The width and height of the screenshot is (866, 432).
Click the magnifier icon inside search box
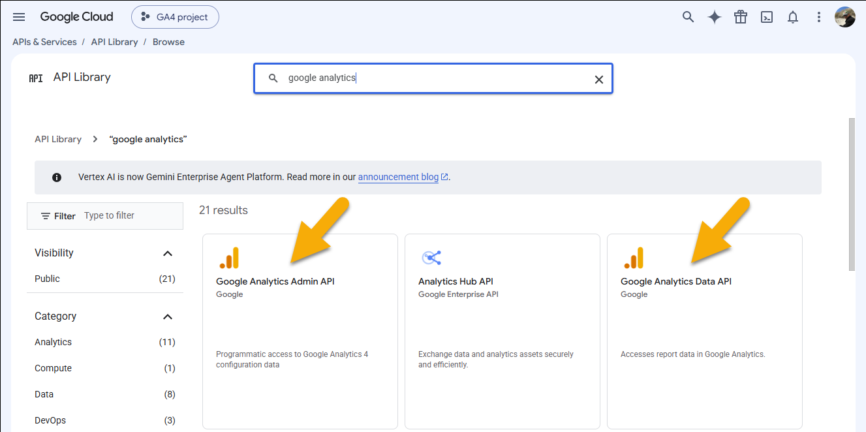273,78
